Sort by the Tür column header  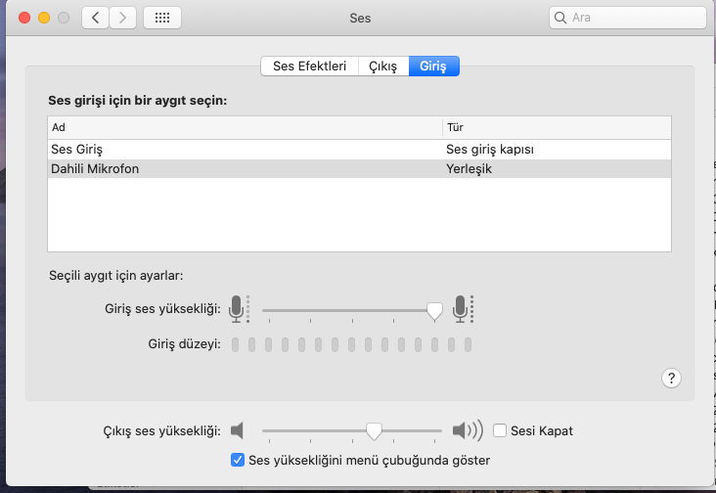pyautogui.click(x=558, y=128)
